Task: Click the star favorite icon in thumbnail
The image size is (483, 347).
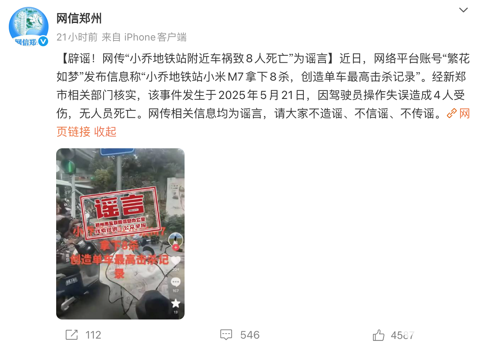Action: (x=175, y=303)
